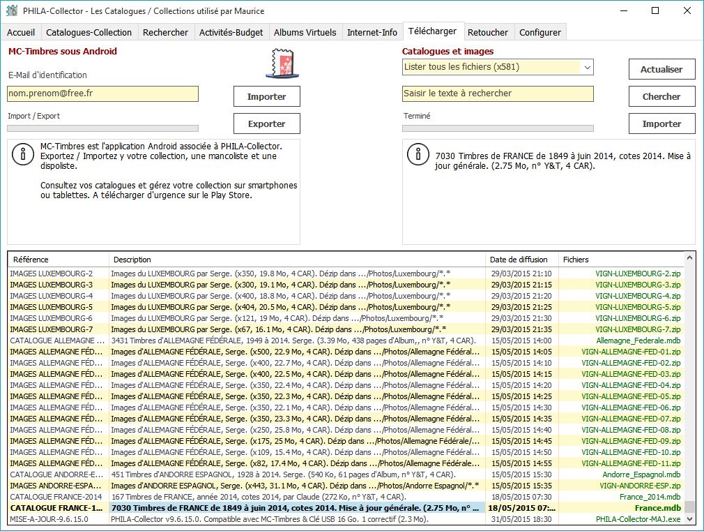Viewport: 704px width, 531px height.
Task: Maximize the PHILA-Collector window
Action: (x=655, y=10)
